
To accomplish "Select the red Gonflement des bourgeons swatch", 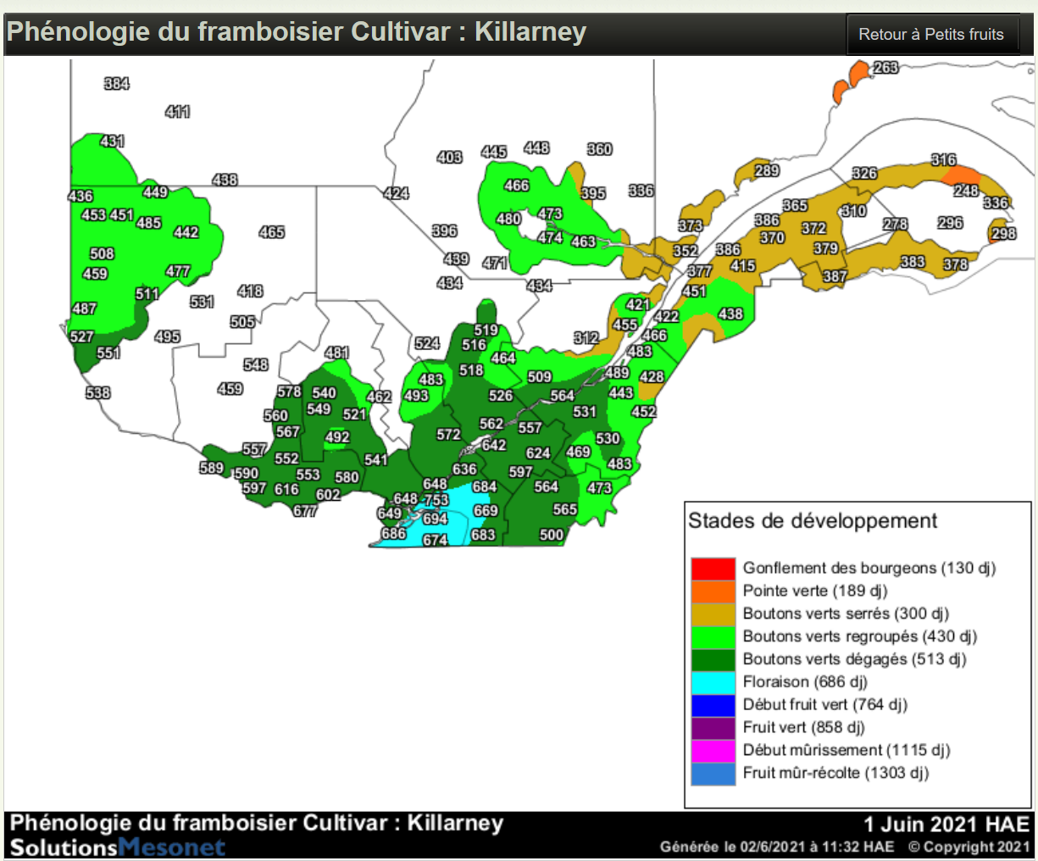I will click(713, 569).
